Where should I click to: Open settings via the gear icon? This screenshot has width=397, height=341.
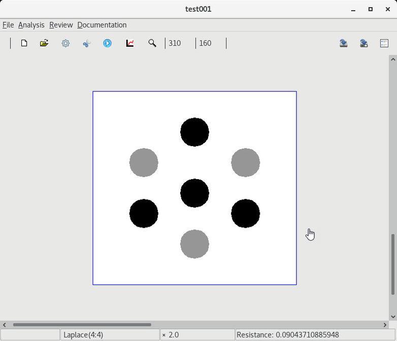tap(65, 43)
